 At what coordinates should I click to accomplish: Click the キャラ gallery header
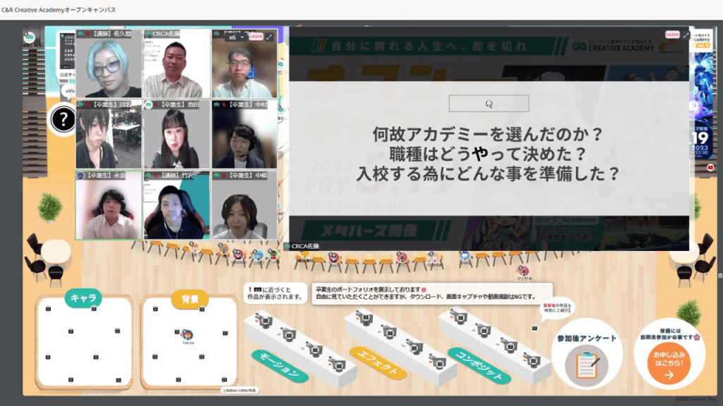(x=84, y=298)
